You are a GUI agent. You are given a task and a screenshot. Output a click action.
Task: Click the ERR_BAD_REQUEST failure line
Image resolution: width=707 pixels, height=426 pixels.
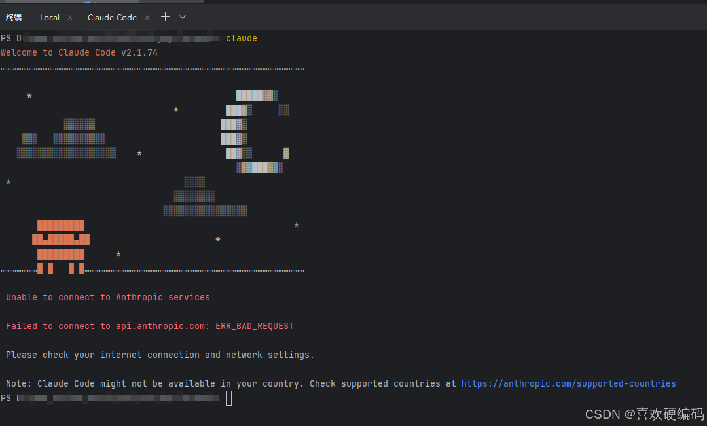coord(150,327)
